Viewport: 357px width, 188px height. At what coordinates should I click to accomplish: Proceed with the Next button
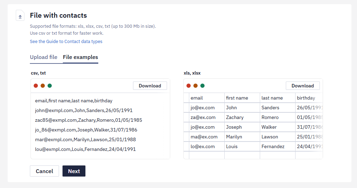[74, 171]
